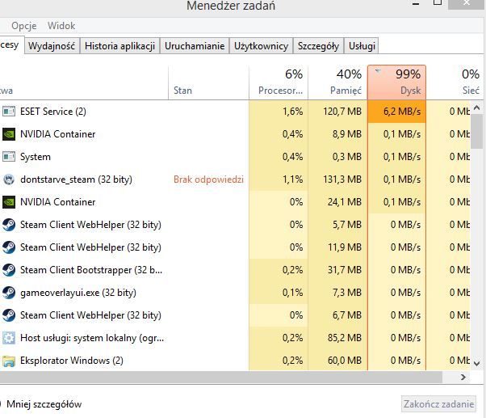Click the System process icon
Screen dimensions: 486x418
pyautogui.click(x=9, y=157)
